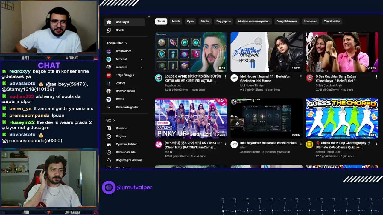Open the Guess the K-Pop Choreography title
The height and width of the screenshot is (215, 383).
343,145
